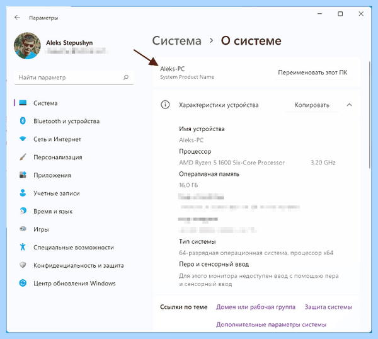
Task: Click the Конфиденциальность shield icon
Action: pos(23,265)
